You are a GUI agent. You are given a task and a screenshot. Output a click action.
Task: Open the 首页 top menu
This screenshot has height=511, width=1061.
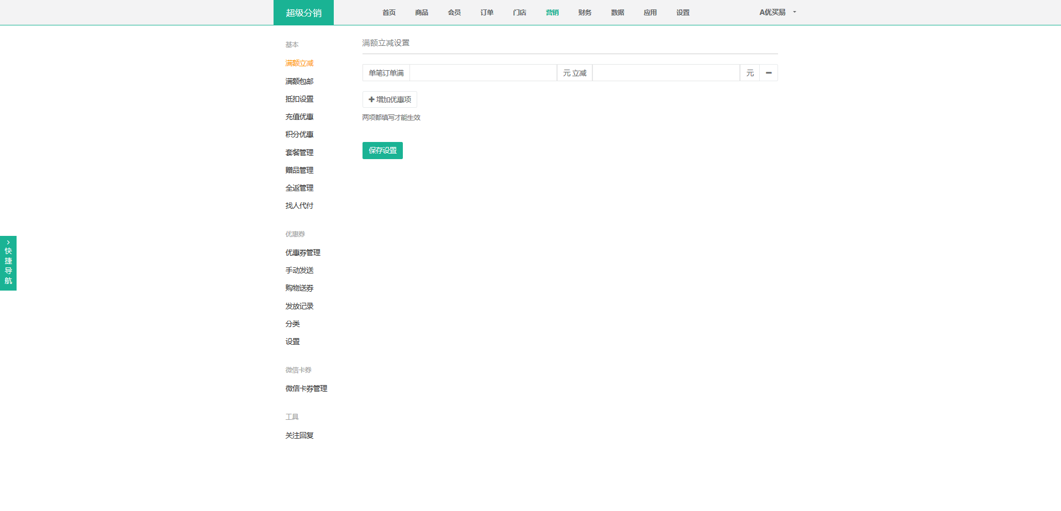389,13
